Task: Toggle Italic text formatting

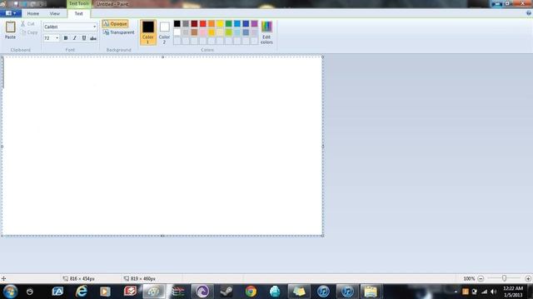Action: (x=75, y=38)
